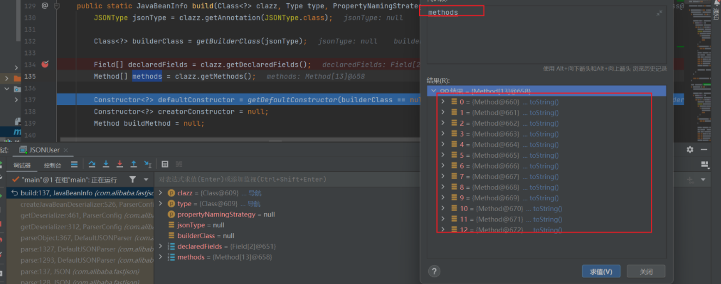
Task: Click the 导航 link beside clazz
Action: 254,193
